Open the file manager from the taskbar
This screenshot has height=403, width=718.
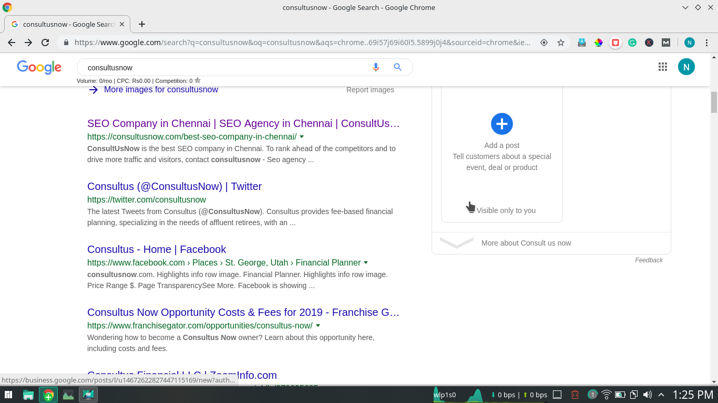[28, 395]
